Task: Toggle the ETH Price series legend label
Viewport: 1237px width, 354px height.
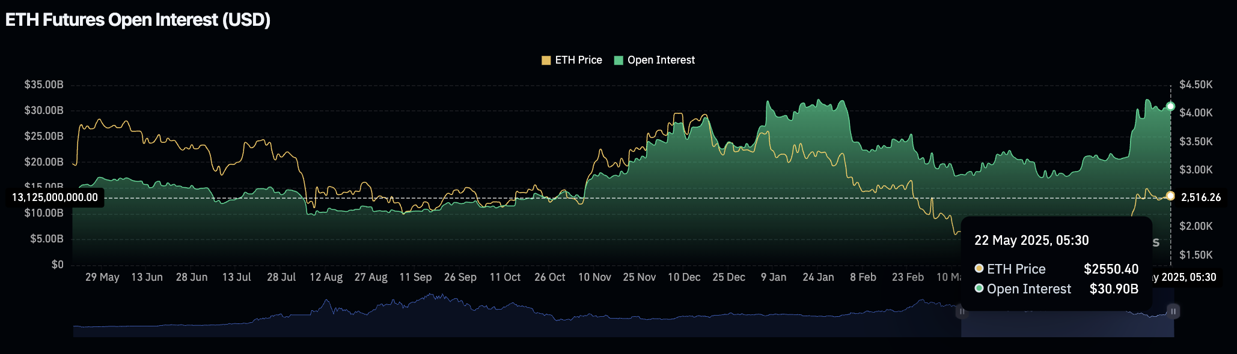Action: (x=578, y=61)
